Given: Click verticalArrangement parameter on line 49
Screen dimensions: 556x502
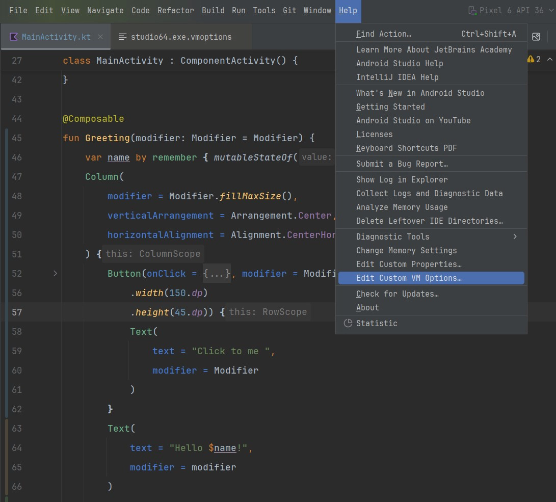Looking at the screenshot, I should pos(161,216).
